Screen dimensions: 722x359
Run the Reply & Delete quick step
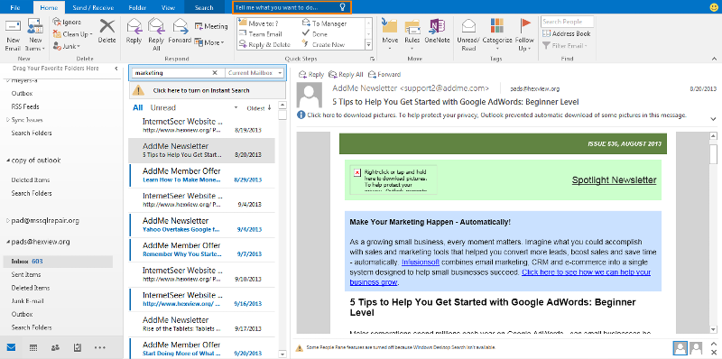[264, 44]
